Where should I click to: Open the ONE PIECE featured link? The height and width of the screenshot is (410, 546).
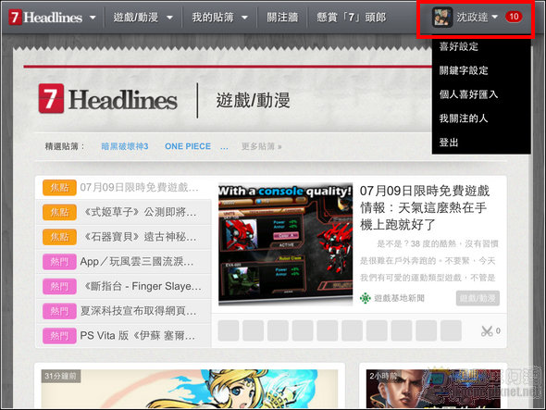(x=188, y=146)
